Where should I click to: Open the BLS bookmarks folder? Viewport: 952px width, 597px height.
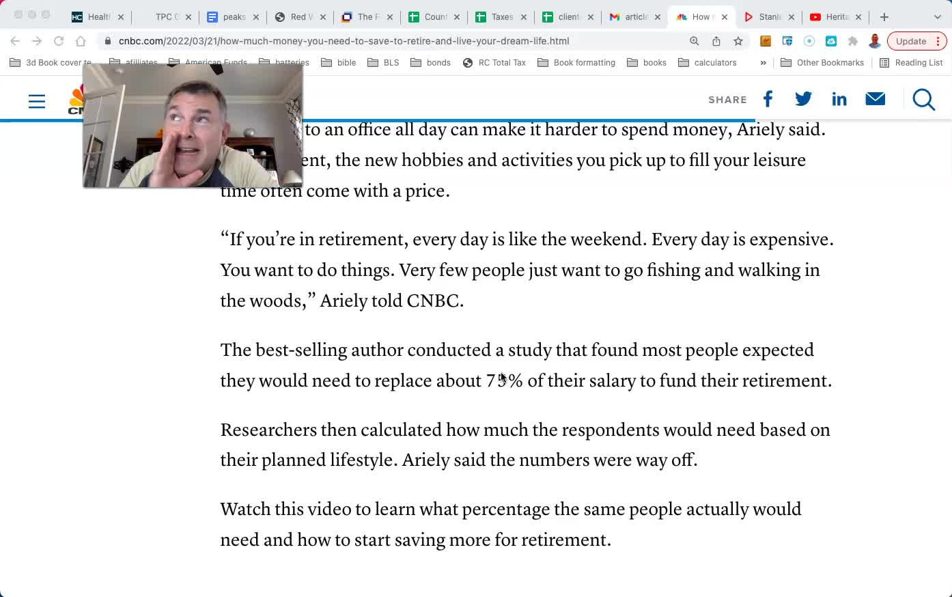(x=384, y=63)
